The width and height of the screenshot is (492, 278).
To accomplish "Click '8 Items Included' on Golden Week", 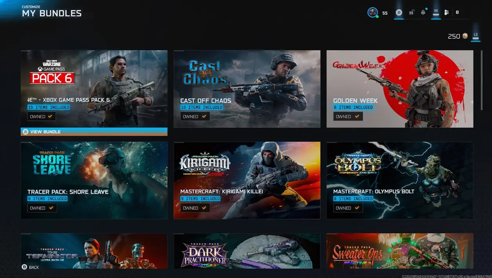I will [353, 107].
